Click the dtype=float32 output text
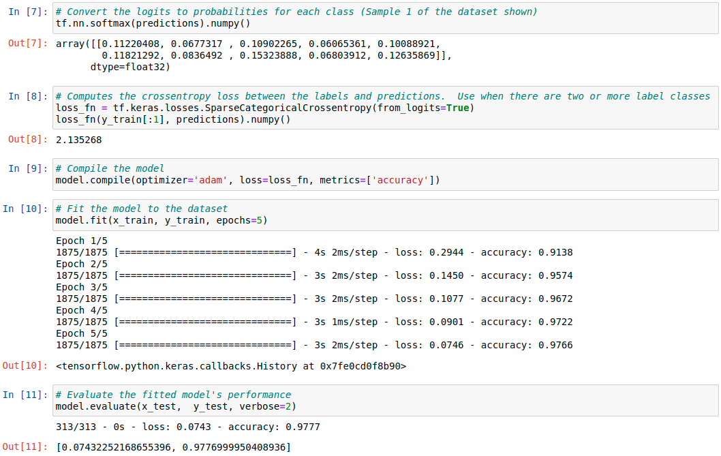Viewport: 721px width, 456px height. (130, 67)
